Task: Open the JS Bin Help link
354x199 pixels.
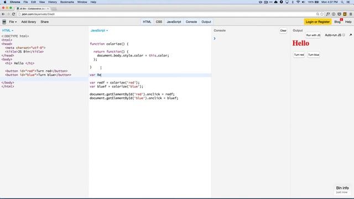Action: (348, 22)
